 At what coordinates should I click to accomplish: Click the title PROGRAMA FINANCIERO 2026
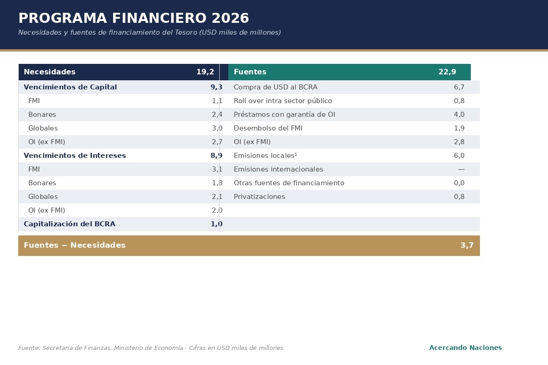click(x=134, y=19)
